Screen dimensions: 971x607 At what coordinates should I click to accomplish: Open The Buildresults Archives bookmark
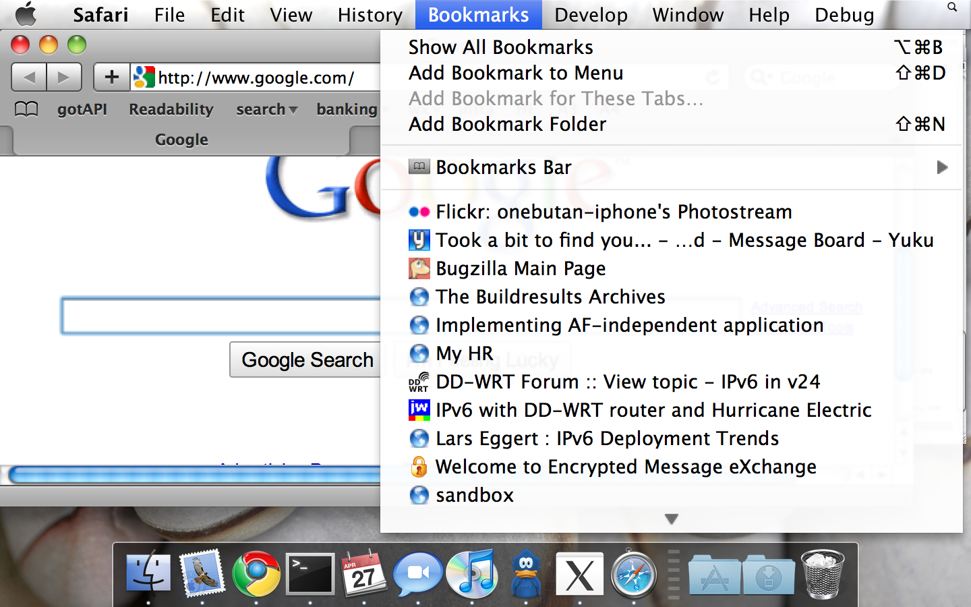click(672, 297)
